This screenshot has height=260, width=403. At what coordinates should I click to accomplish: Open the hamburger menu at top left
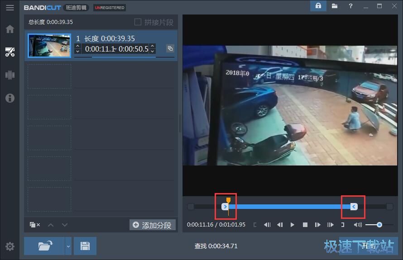pyautogui.click(x=10, y=8)
